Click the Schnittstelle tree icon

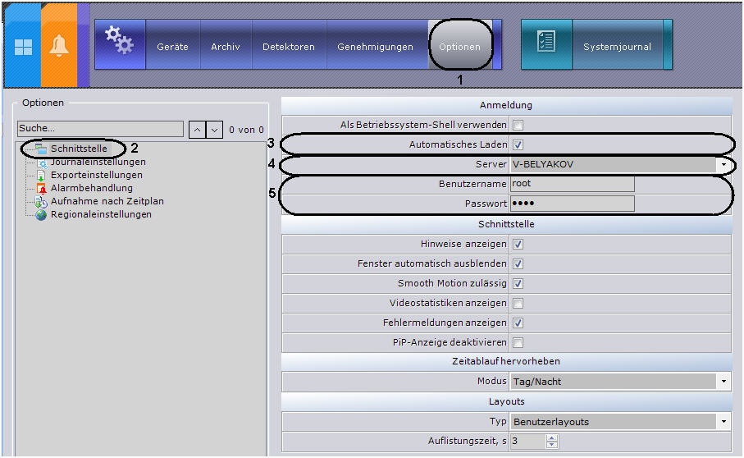tap(42, 149)
